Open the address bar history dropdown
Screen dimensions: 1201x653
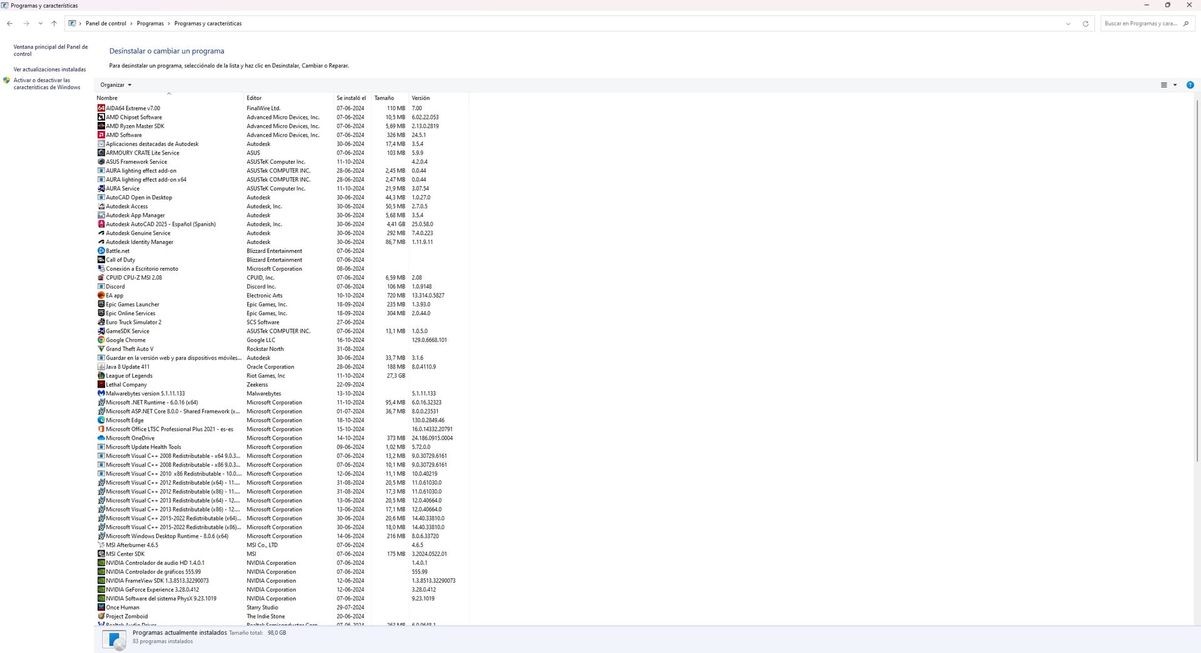[x=1068, y=24]
